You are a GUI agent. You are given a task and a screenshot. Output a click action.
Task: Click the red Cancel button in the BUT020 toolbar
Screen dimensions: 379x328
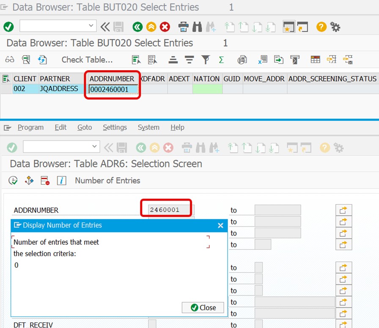coord(165,27)
